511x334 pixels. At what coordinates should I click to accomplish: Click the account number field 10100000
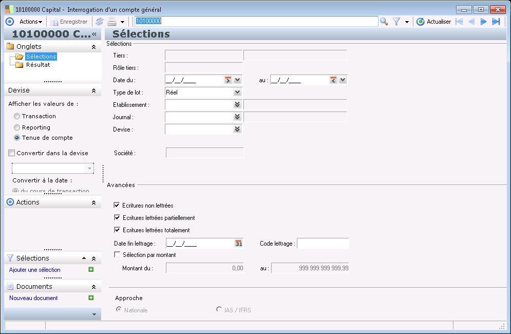point(256,21)
